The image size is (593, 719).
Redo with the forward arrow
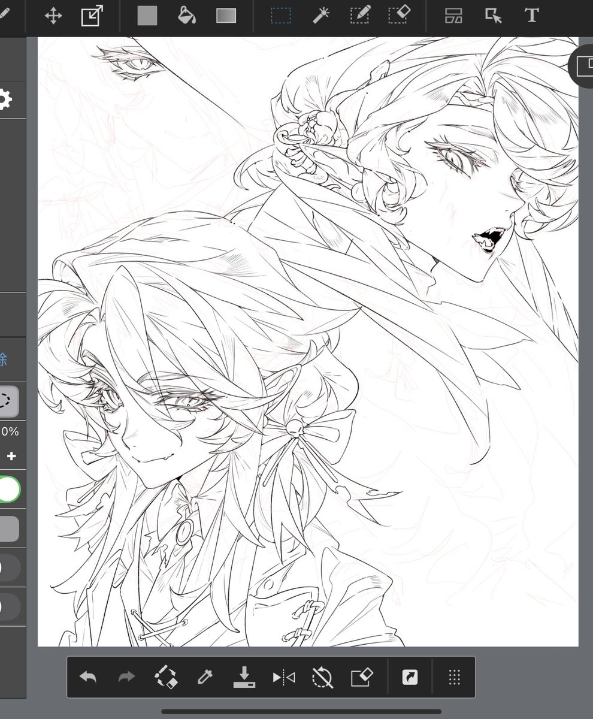pyautogui.click(x=126, y=678)
